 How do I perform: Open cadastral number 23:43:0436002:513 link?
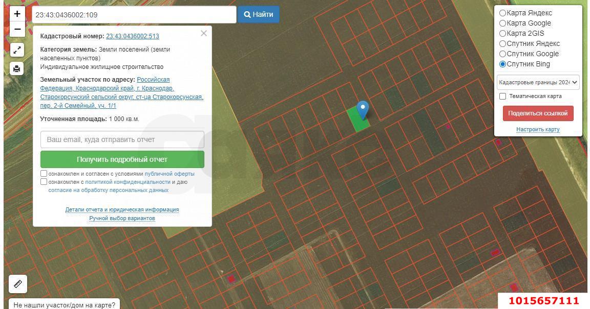point(132,36)
